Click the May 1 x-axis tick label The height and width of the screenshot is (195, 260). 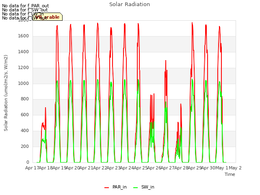pyautogui.click(x=221, y=168)
